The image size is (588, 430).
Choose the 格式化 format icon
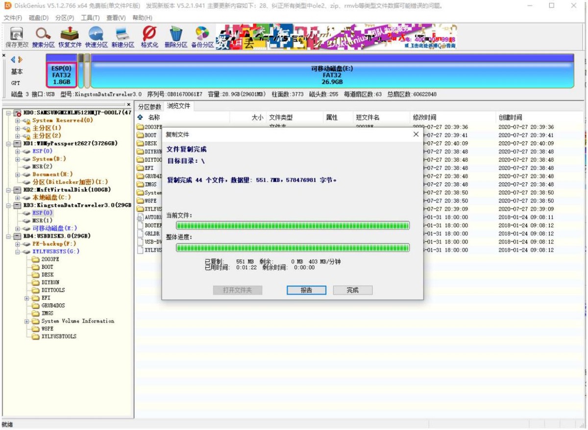(149, 37)
